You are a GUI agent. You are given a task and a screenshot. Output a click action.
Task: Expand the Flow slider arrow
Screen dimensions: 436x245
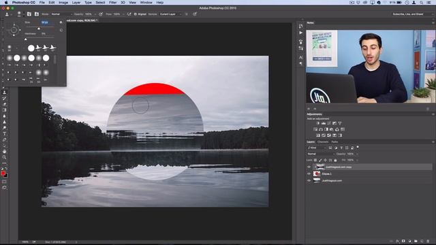pyautogui.click(x=123, y=14)
